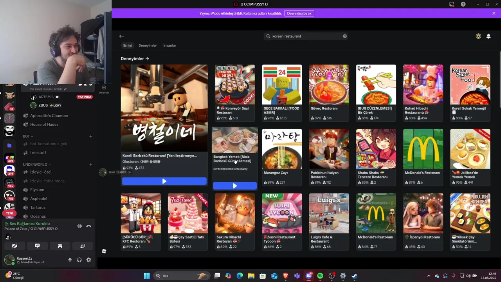Turn on camera in voice panel
501x282 pixels.
[x=14, y=246]
